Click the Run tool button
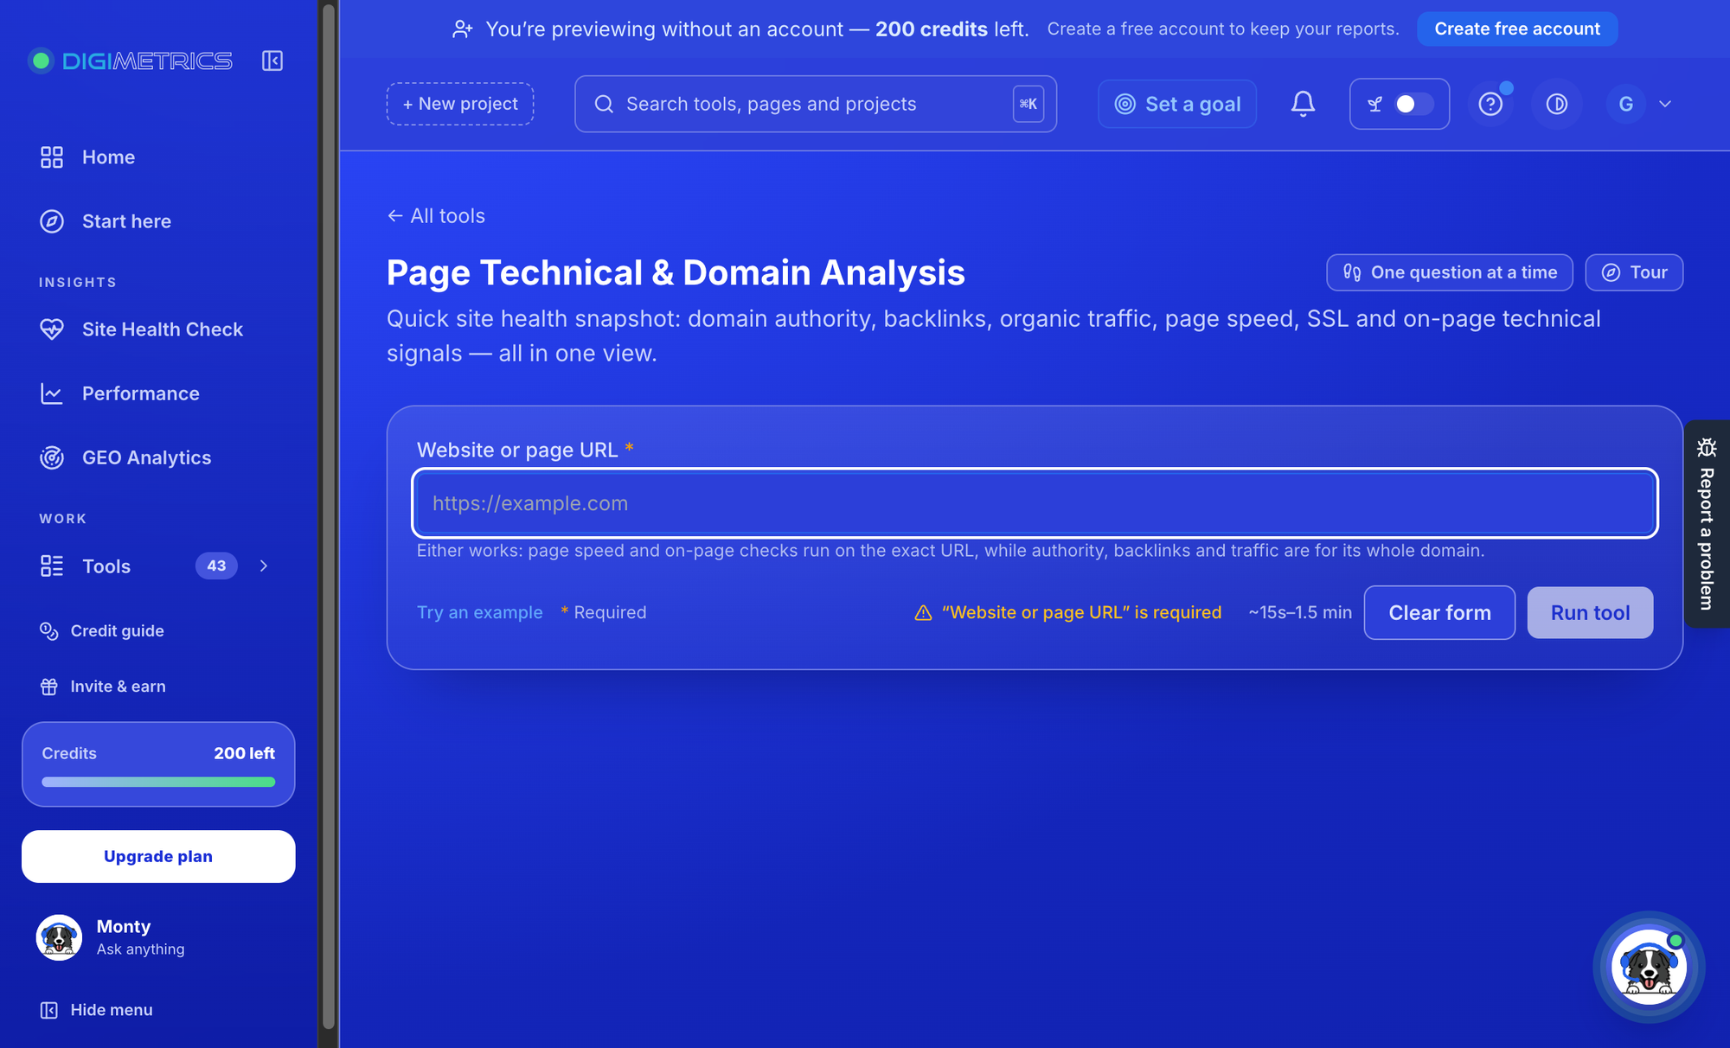The width and height of the screenshot is (1730, 1048). pos(1590,612)
